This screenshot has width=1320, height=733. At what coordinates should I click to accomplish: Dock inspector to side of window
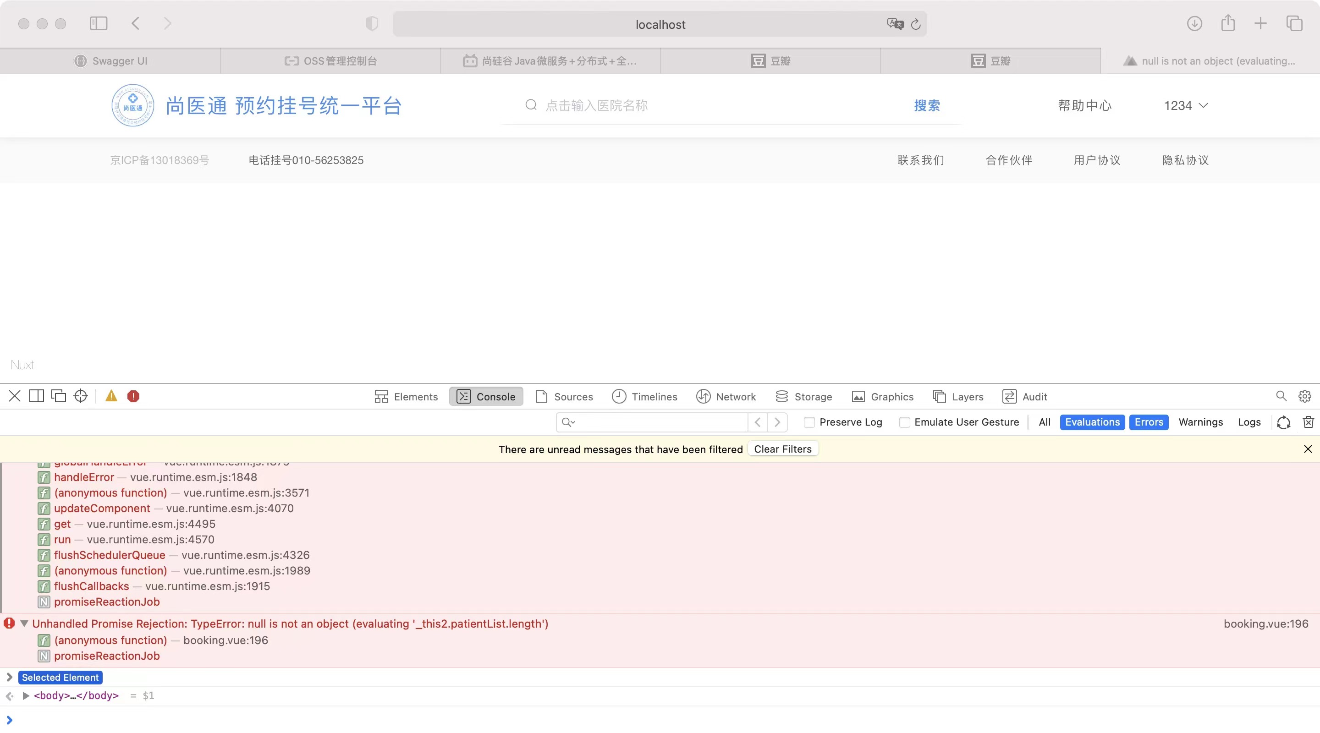pos(36,396)
